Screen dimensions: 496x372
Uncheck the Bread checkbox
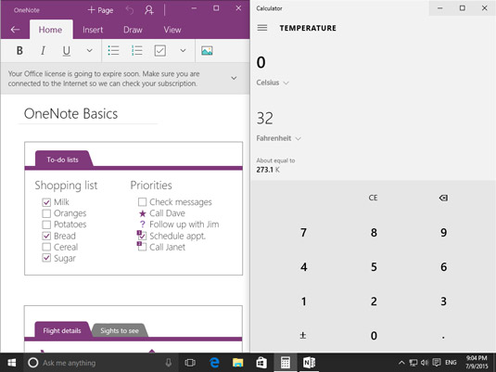(46, 236)
